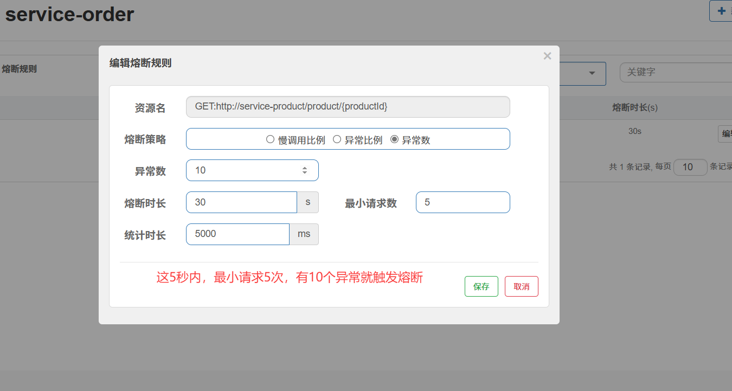The width and height of the screenshot is (732, 391).
Task: Click the 熔断时长 input showing 30
Action: coord(241,202)
